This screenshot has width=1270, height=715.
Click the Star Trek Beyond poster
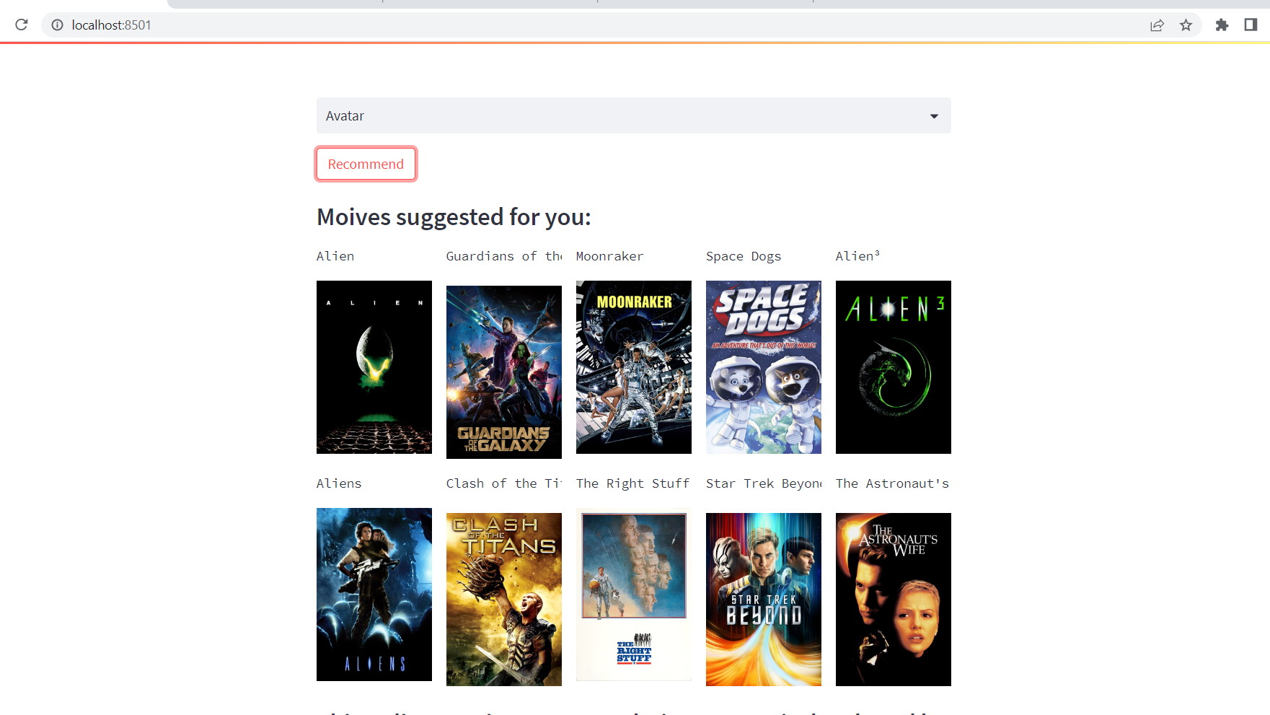[x=763, y=600]
